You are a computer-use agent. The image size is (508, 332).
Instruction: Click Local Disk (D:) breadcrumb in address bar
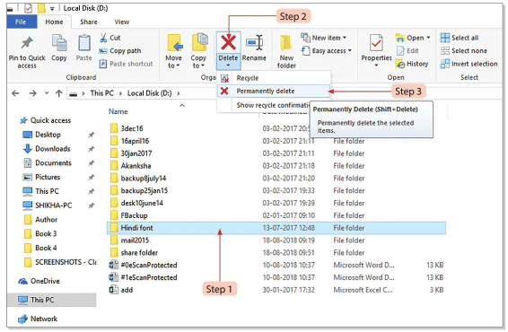click(149, 93)
